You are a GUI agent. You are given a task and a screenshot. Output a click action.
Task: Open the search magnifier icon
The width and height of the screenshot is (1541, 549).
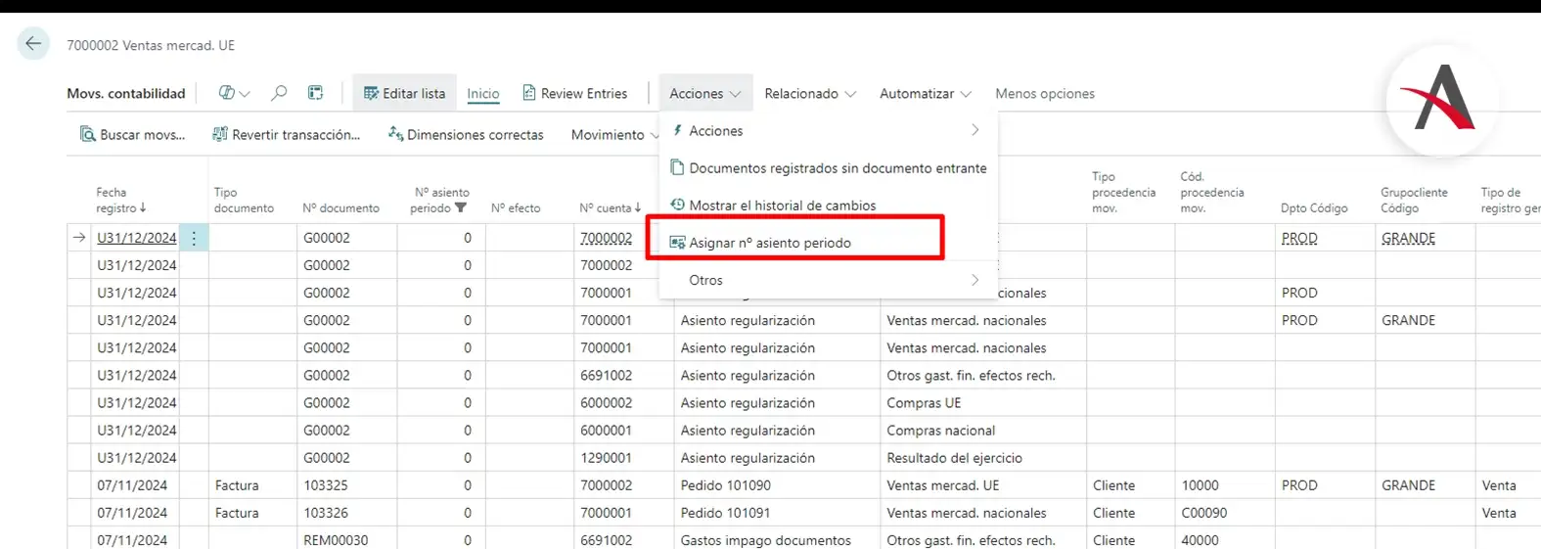click(279, 93)
